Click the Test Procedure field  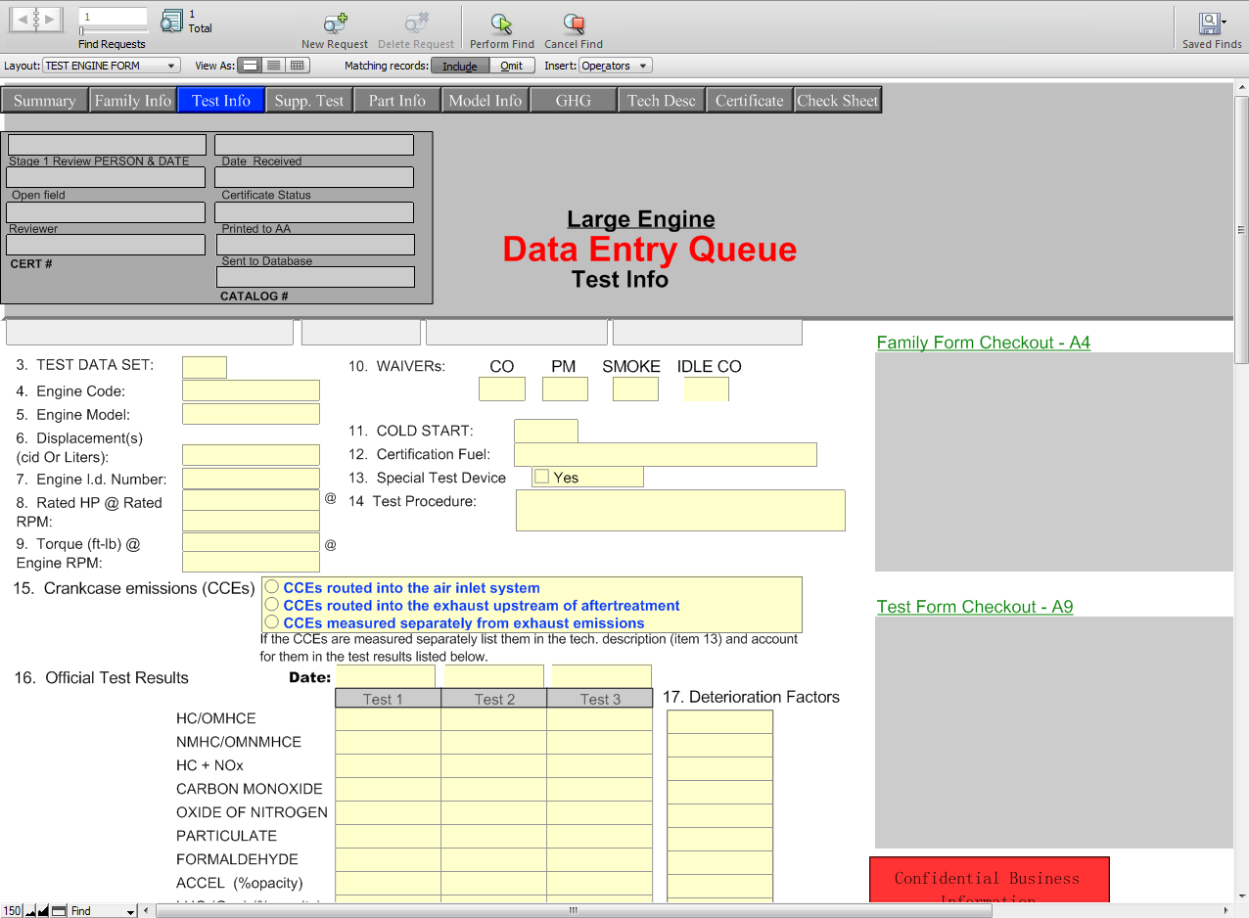pos(680,511)
